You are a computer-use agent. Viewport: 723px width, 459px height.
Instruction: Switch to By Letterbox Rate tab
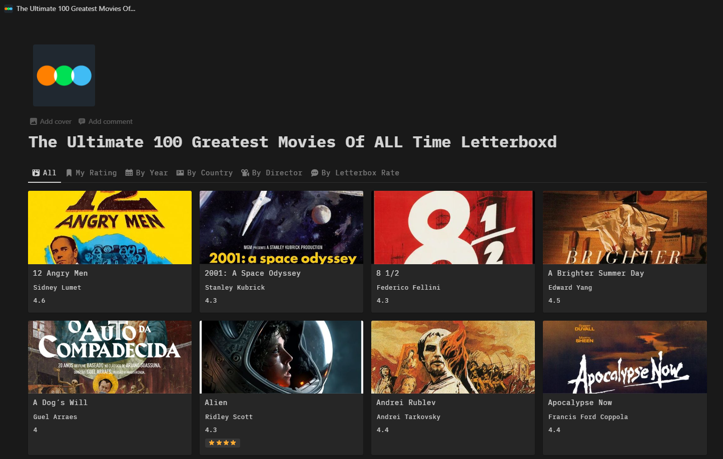tap(355, 173)
